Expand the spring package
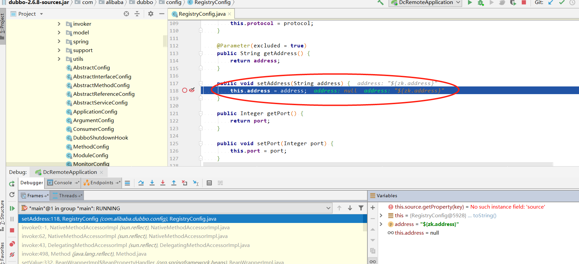 tap(59, 41)
